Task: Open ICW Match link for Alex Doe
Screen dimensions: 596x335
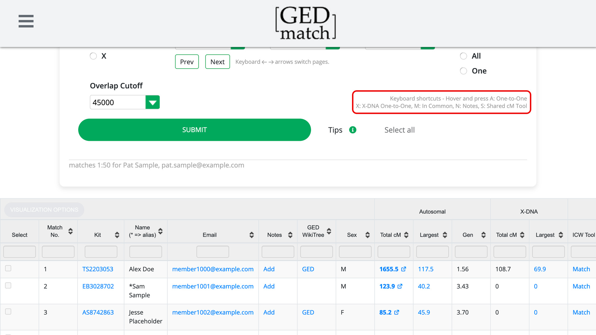Action: (x=581, y=269)
